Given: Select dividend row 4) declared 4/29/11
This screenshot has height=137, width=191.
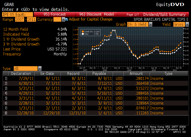Looking at the screenshot, I should click(95, 93).
